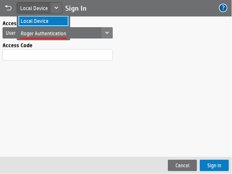Click the Sign In title in header
Viewport: 232px width, 174px height.
(x=76, y=8)
